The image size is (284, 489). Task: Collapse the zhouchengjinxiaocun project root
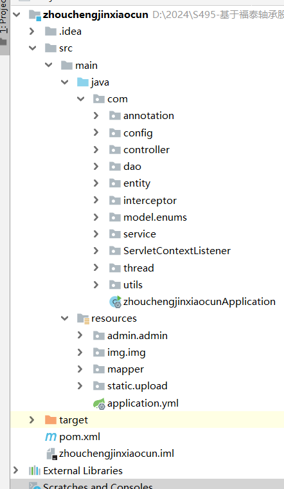[x=17, y=14]
